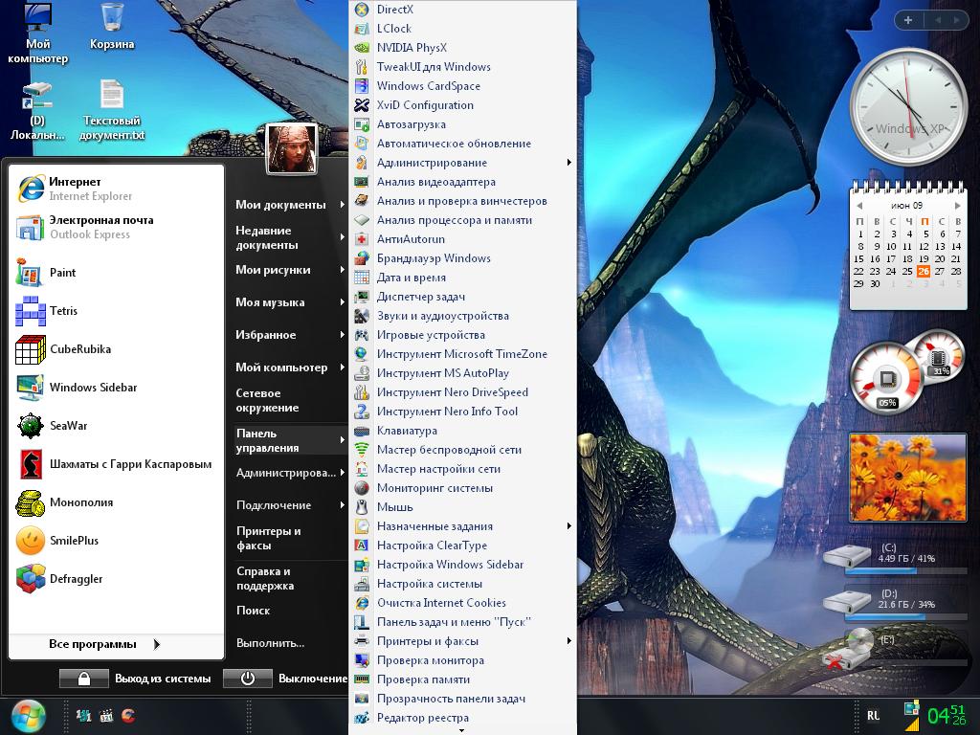
Task: Open Все программы list
Action: (x=105, y=644)
